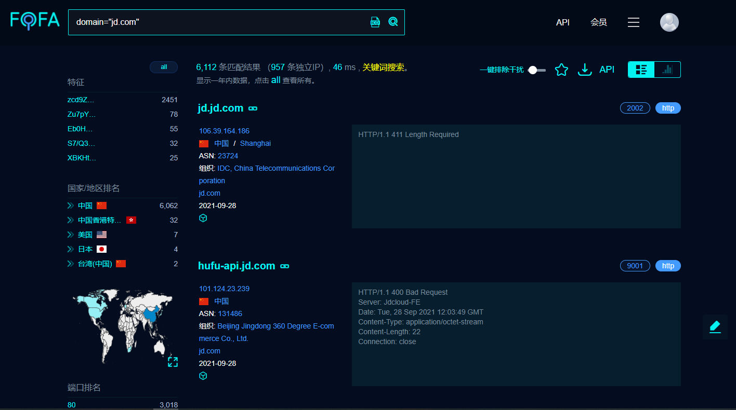Image resolution: width=736 pixels, height=410 pixels.
Task: Open the hufu-api.jd.com result title
Action: click(x=236, y=266)
